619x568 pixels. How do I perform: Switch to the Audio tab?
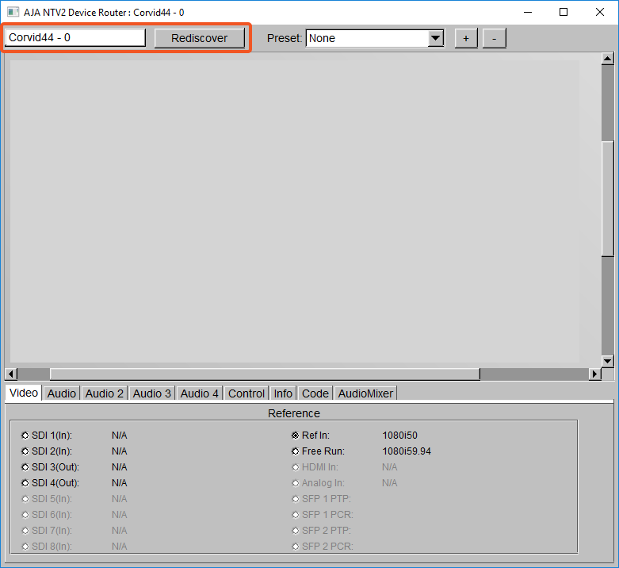(61, 393)
